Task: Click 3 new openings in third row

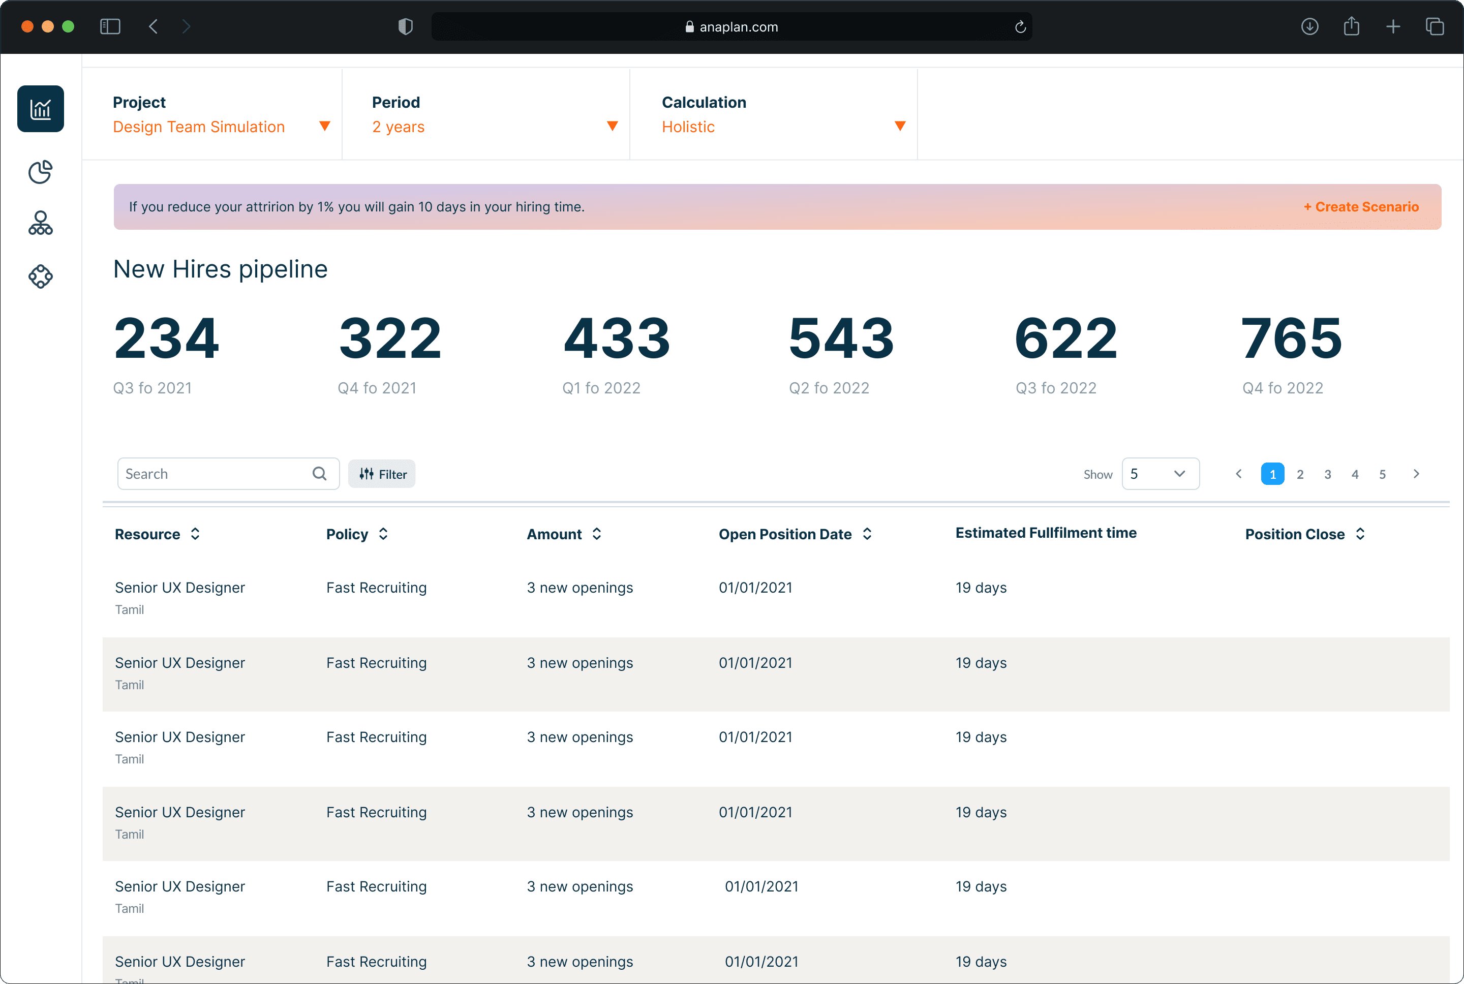Action: 580,737
